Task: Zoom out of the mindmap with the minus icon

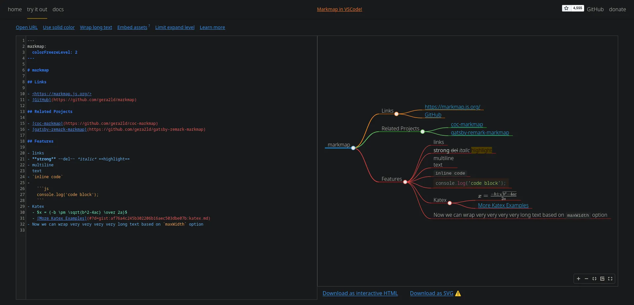Action: tap(586, 279)
